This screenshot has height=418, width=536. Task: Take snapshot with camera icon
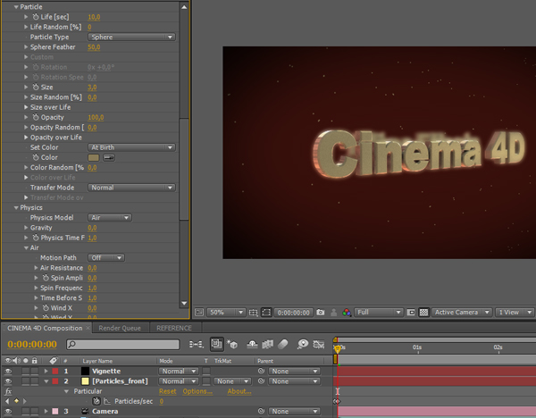pyautogui.click(x=321, y=312)
